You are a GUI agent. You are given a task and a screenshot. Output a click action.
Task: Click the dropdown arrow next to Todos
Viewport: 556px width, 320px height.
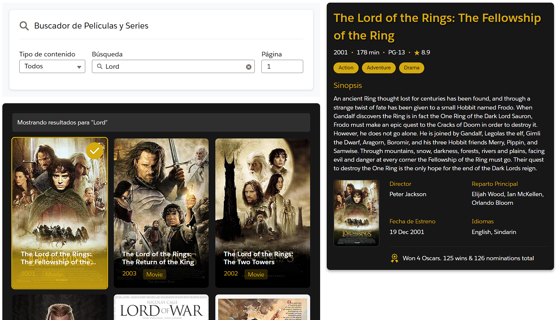[x=79, y=67]
